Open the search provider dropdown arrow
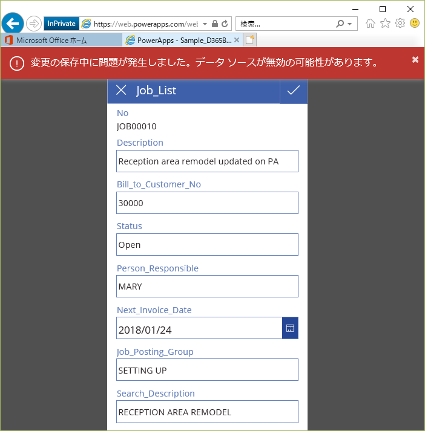Screen dimensions: 425x431 point(349,24)
